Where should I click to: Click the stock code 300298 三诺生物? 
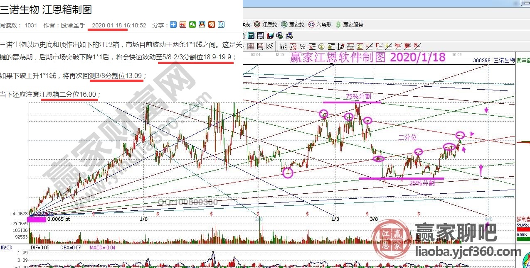493,61
